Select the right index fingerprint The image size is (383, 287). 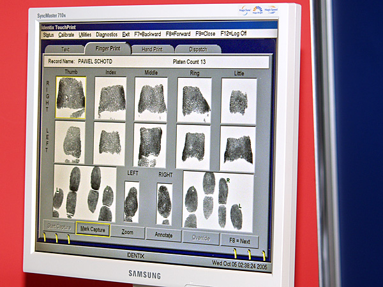coord(110,98)
